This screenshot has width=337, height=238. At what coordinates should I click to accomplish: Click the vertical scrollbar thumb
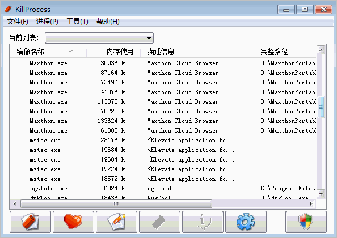click(321, 107)
